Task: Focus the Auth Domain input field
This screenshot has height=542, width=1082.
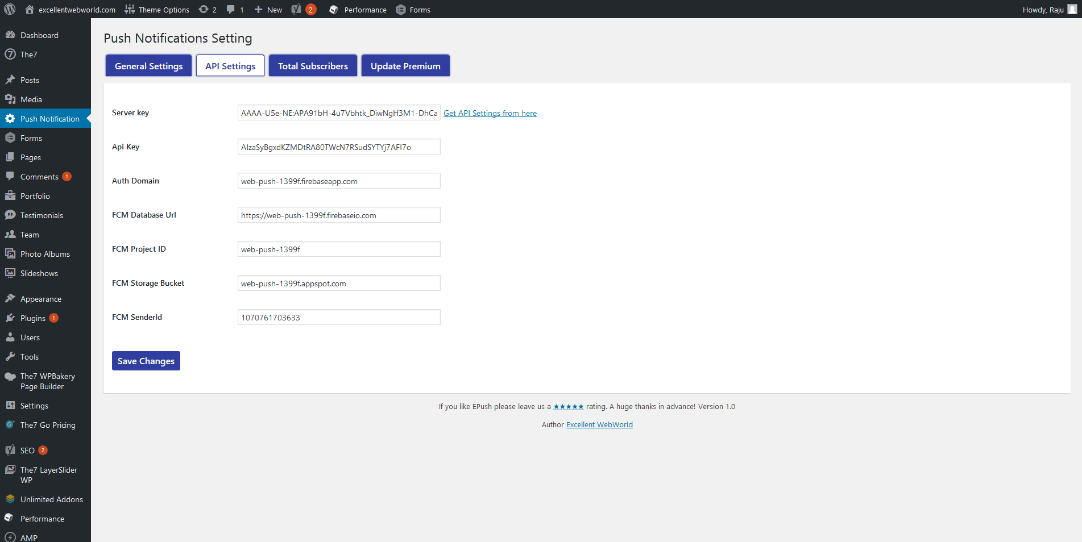Action: pyautogui.click(x=339, y=181)
